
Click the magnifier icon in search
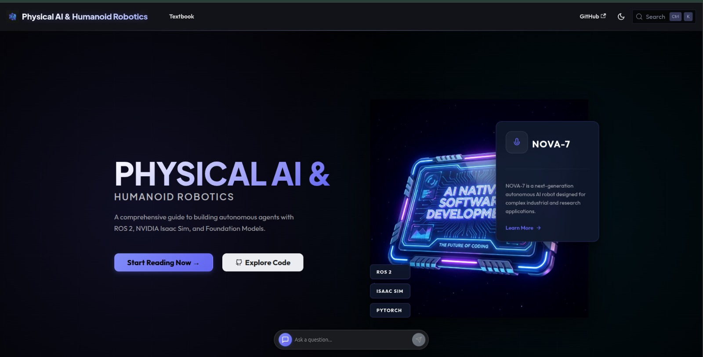(639, 17)
